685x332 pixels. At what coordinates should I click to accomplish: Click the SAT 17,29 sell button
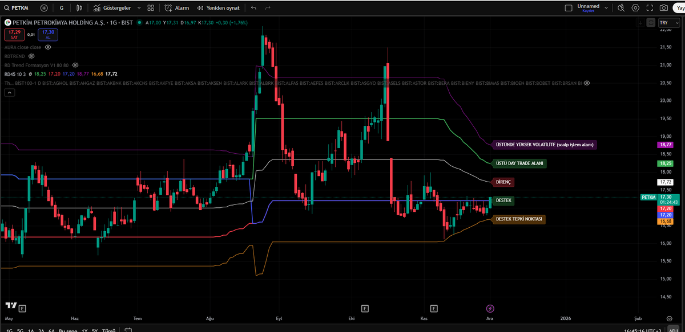coord(14,34)
